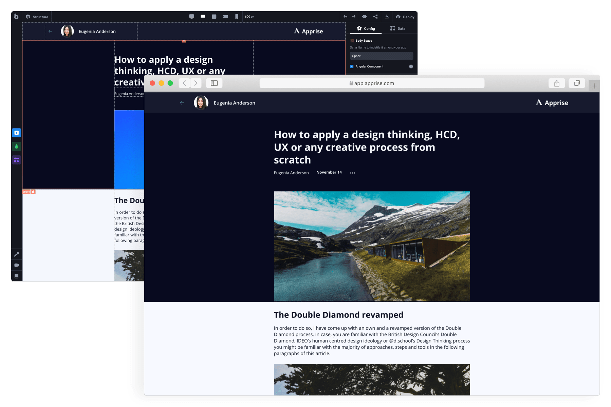Switch to the Data tab
This screenshot has height=407, width=611.
pos(398,28)
